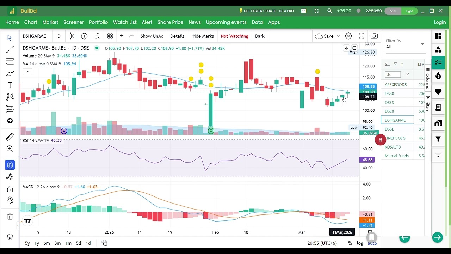Image resolution: width=451 pixels, height=254 pixels.
Task: Open the sidebar dashboard layout icon
Action: 438,36
